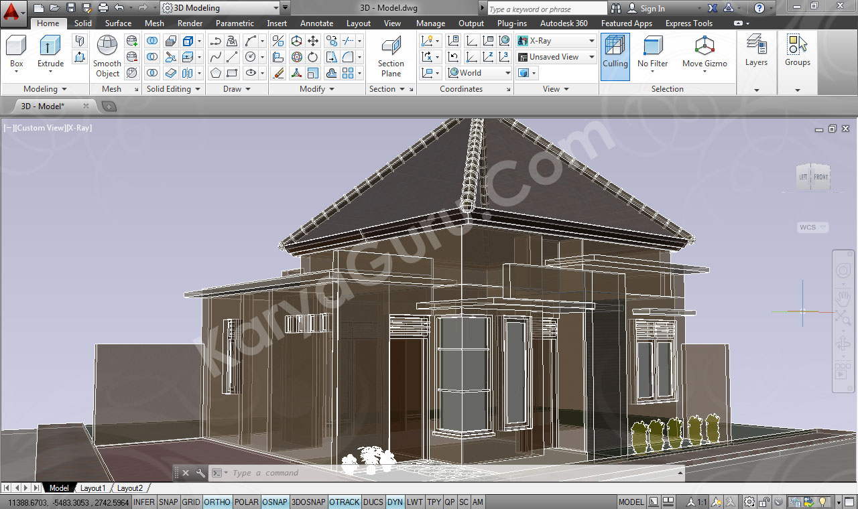Click the Extrude tool icon
858x509 pixels.
point(50,47)
